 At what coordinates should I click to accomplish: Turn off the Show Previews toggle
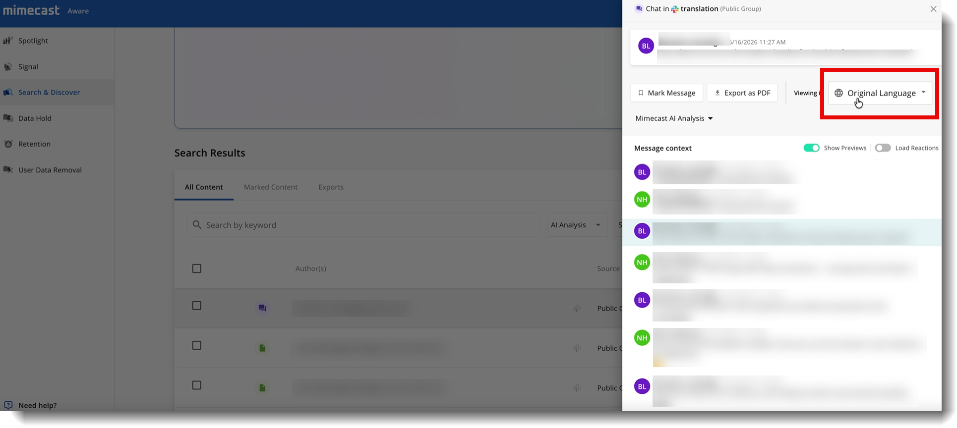[811, 148]
